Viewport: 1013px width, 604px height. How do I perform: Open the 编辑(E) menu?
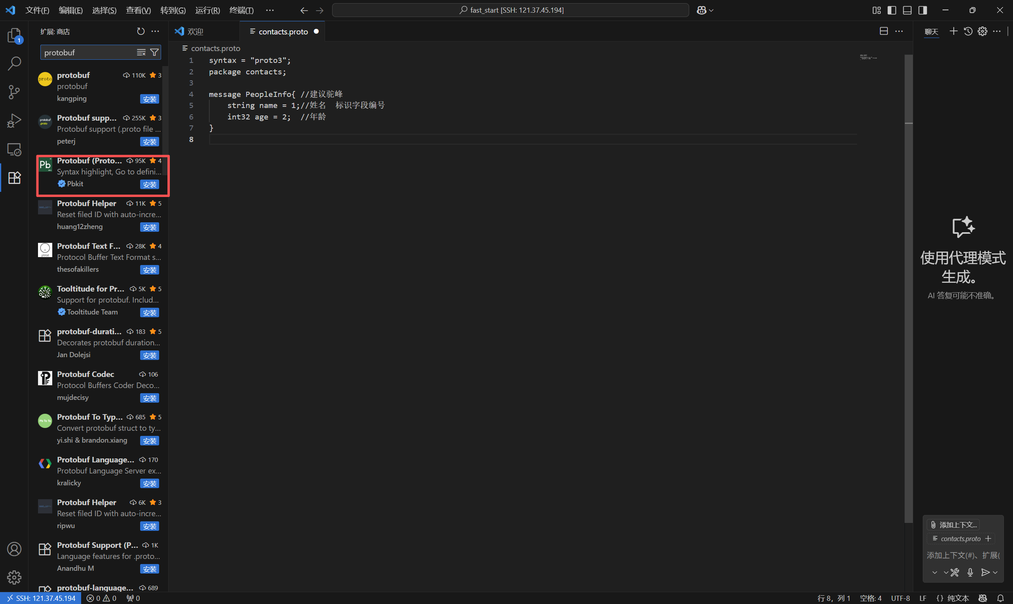pos(70,10)
